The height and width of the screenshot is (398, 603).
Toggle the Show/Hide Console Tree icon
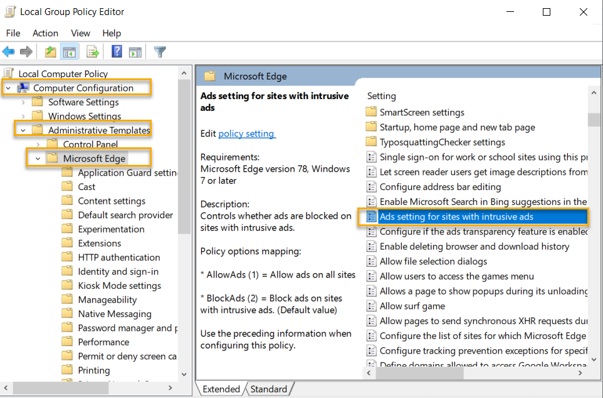click(70, 51)
